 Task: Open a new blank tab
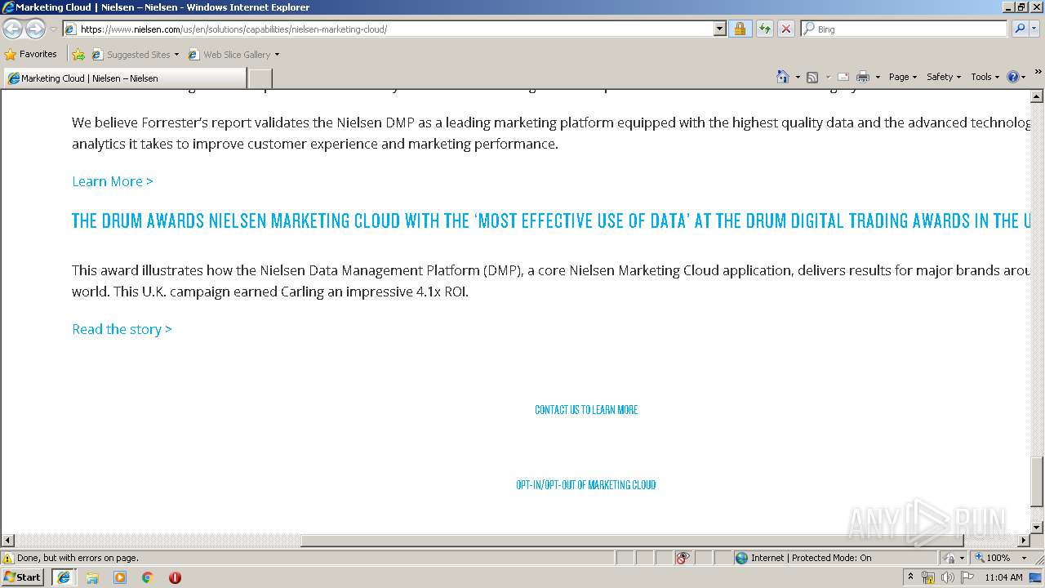260,78
